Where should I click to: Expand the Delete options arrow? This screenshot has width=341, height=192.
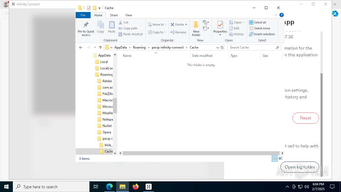pyautogui.click(x=186, y=25)
